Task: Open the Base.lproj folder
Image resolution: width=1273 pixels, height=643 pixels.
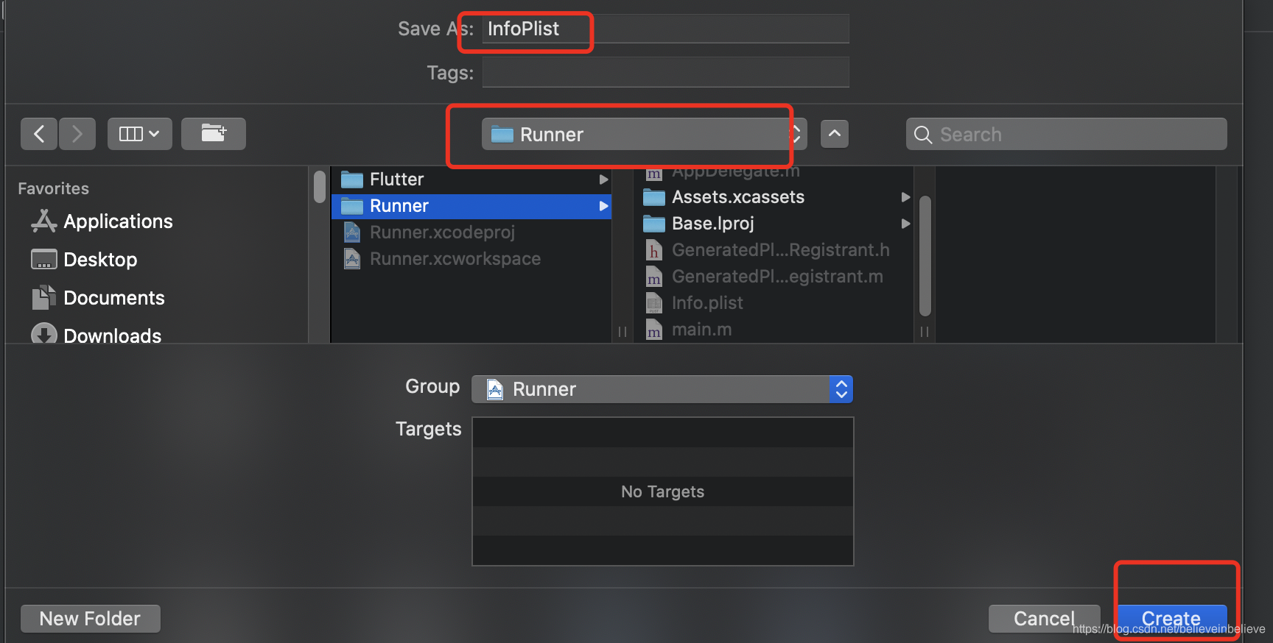Action: tap(713, 224)
